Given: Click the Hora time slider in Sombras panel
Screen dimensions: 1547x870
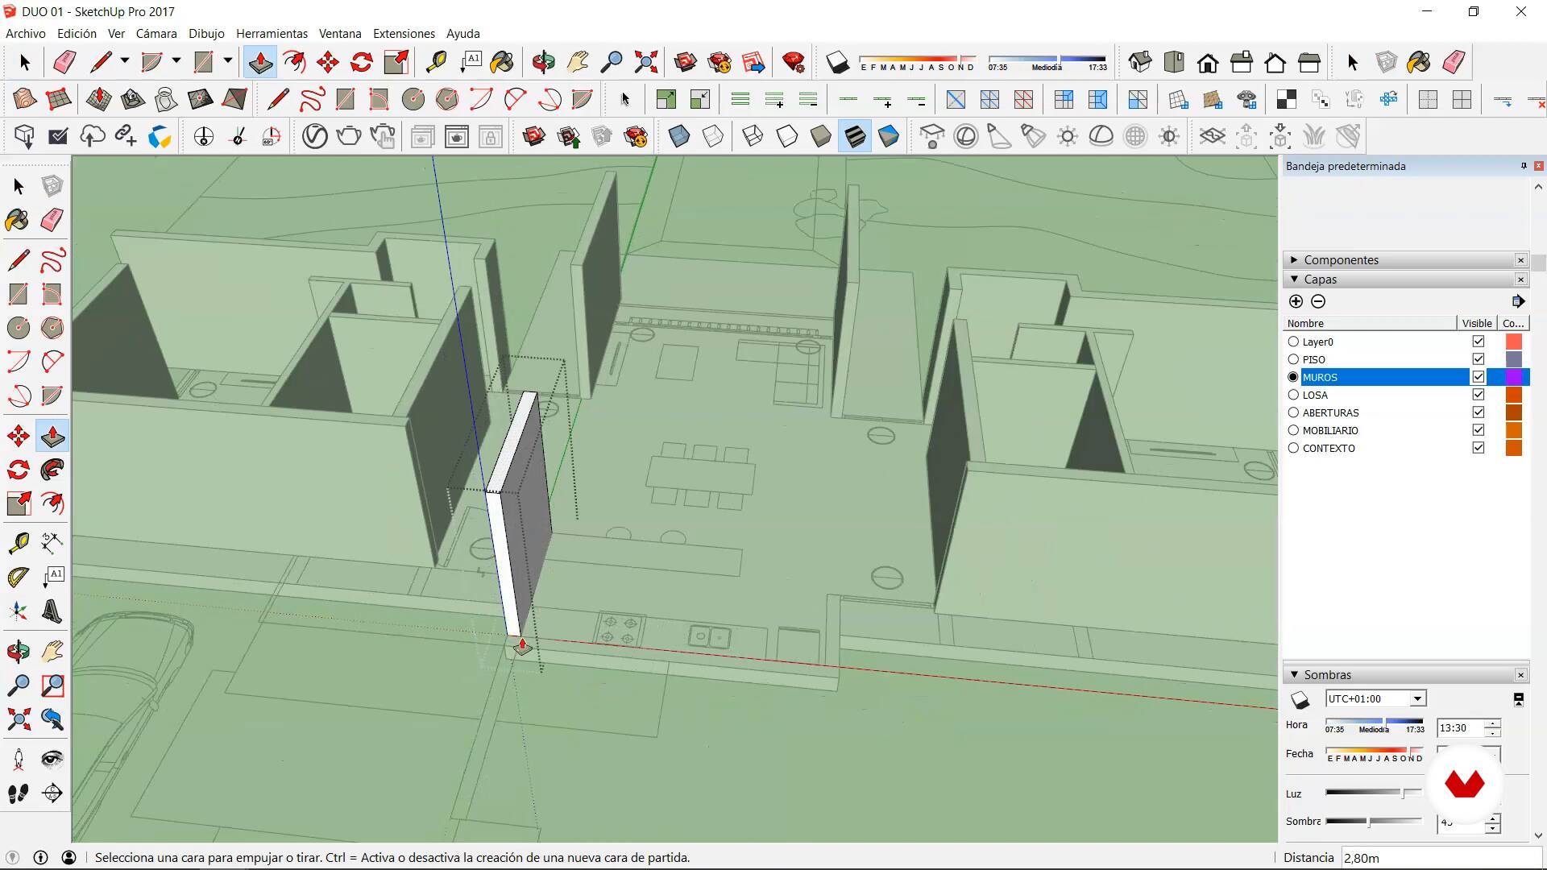Looking at the screenshot, I should (x=1375, y=725).
